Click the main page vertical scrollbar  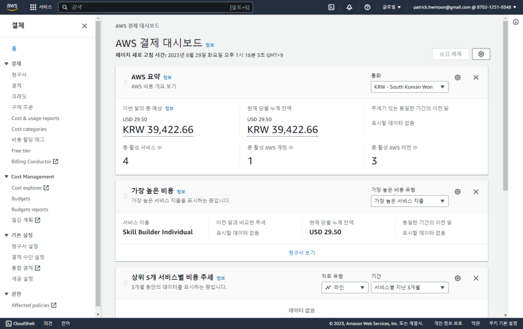(506, 105)
